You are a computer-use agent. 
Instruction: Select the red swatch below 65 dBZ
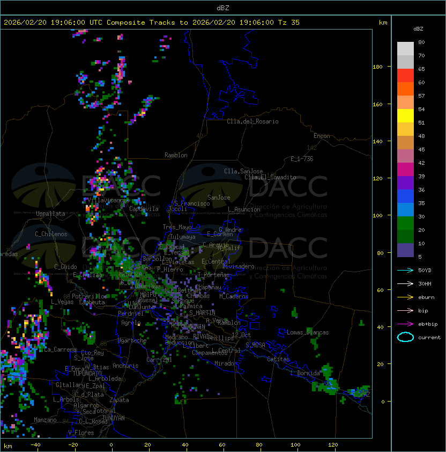coord(405,76)
